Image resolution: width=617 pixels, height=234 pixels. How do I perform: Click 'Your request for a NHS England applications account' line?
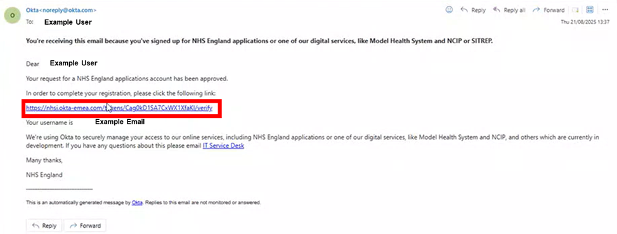(127, 78)
